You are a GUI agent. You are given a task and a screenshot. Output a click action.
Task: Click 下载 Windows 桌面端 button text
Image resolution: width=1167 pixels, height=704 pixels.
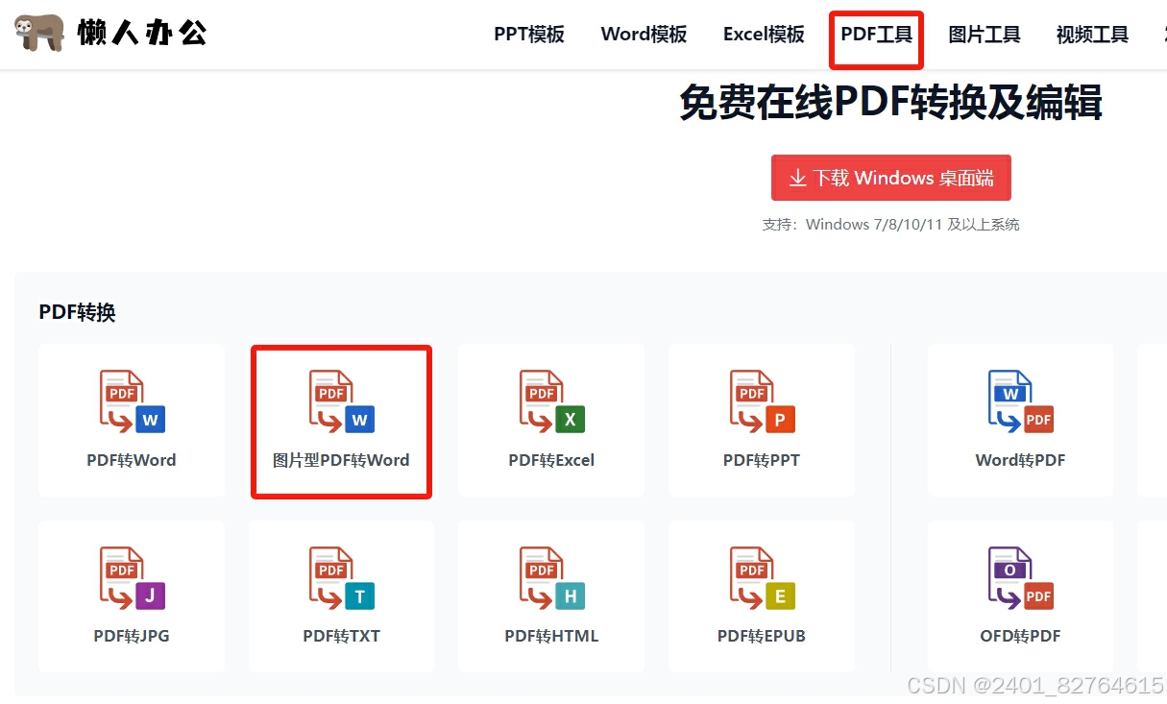[903, 178]
